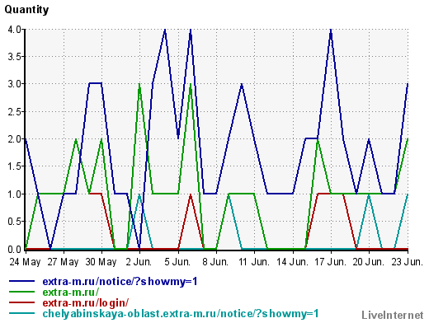Click the 4.0 value on y-axis
This screenshot has height=323, width=429.
(15, 30)
